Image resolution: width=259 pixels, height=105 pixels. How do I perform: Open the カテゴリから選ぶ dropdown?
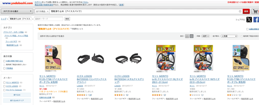[x=17, y=11]
